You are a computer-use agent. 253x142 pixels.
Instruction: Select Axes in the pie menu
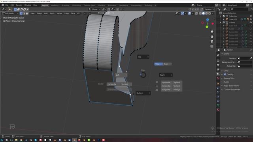pyautogui.click(x=167, y=64)
